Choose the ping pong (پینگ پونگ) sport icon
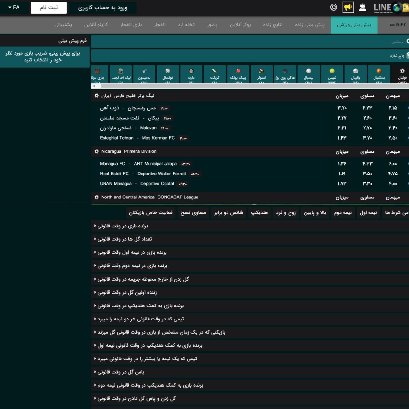 coord(238,74)
